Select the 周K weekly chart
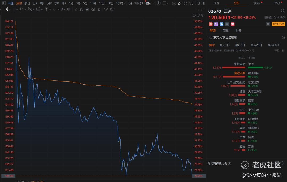The width and height of the screenshot is (287, 182). point(42,3)
